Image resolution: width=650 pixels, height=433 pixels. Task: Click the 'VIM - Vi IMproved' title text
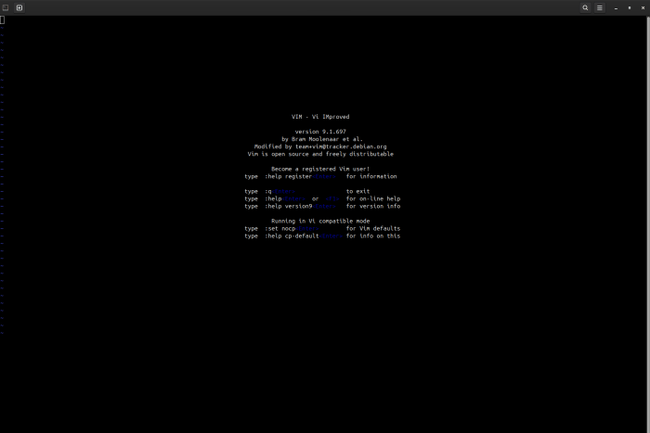coord(320,117)
